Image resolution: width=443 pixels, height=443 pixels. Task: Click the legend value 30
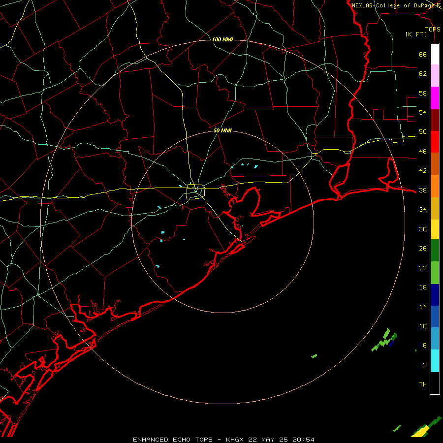point(423,229)
